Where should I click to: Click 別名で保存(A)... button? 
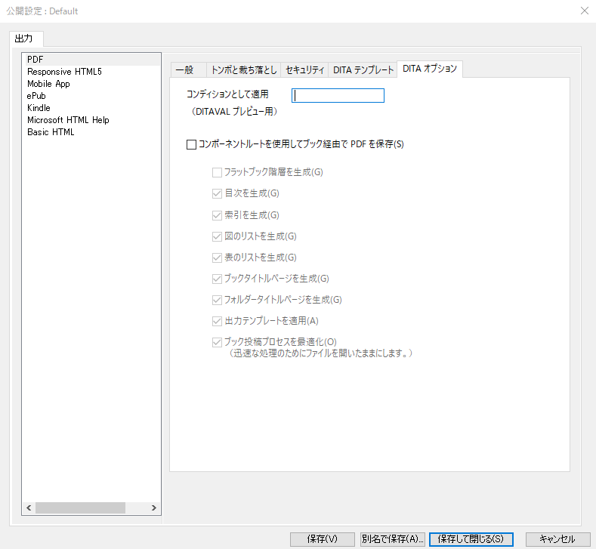(393, 539)
